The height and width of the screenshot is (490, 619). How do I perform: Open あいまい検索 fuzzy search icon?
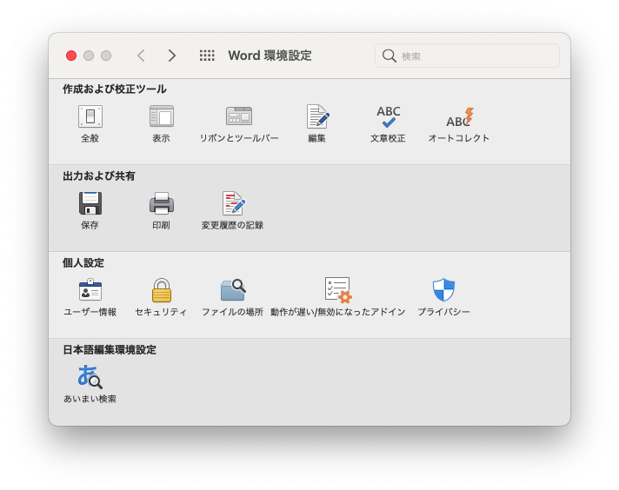pos(90,377)
